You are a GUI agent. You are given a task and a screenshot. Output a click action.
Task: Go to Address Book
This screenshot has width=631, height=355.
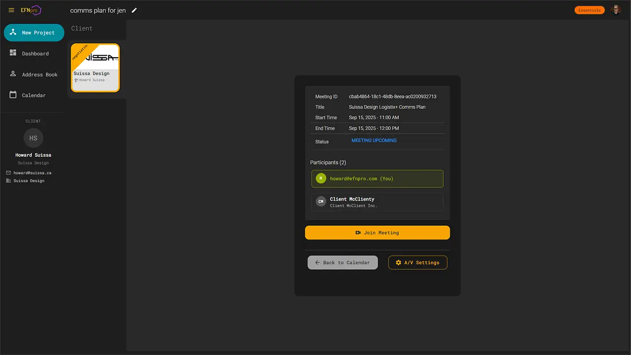coord(39,74)
